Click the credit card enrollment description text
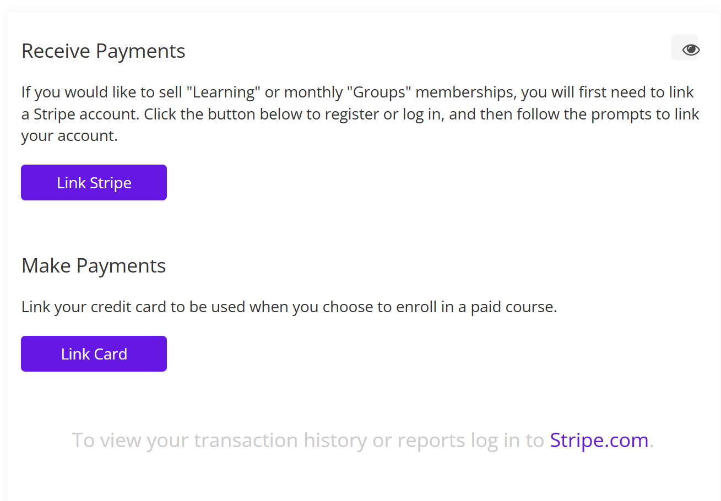The width and height of the screenshot is (721, 501). click(289, 307)
